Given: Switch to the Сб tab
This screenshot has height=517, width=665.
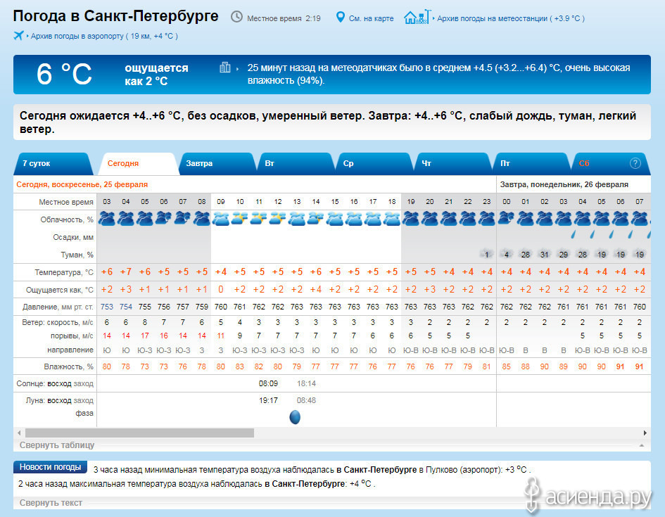Looking at the screenshot, I should click(x=609, y=164).
